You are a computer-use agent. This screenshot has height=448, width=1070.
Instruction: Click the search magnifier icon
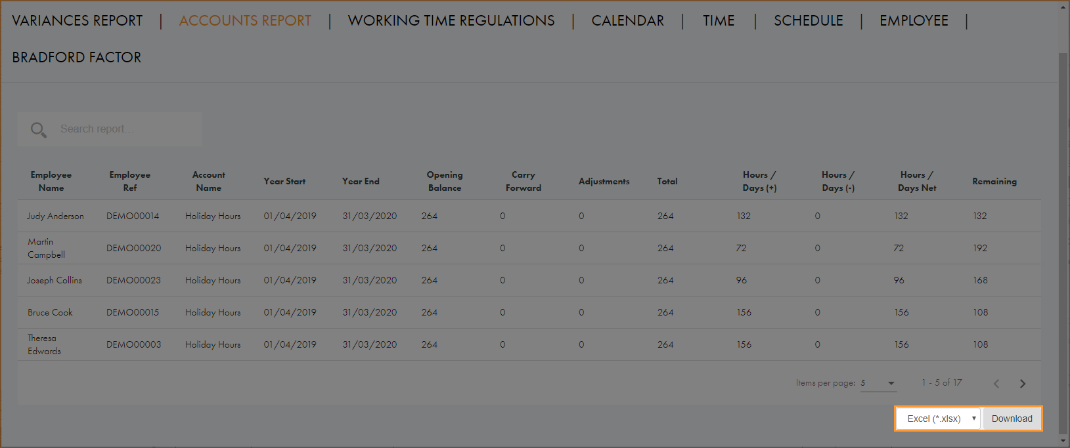(39, 130)
